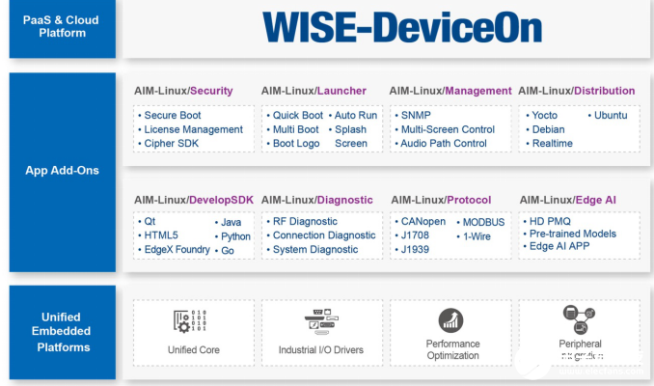Pick the J1708 protocol
The width and height of the screenshot is (654, 386).
pos(415,235)
